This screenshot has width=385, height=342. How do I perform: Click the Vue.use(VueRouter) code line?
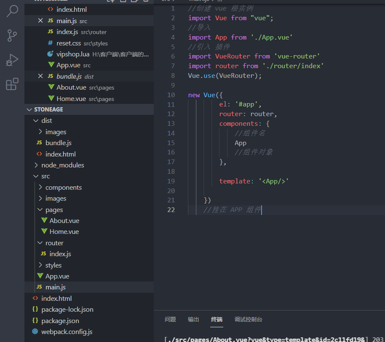coord(225,76)
